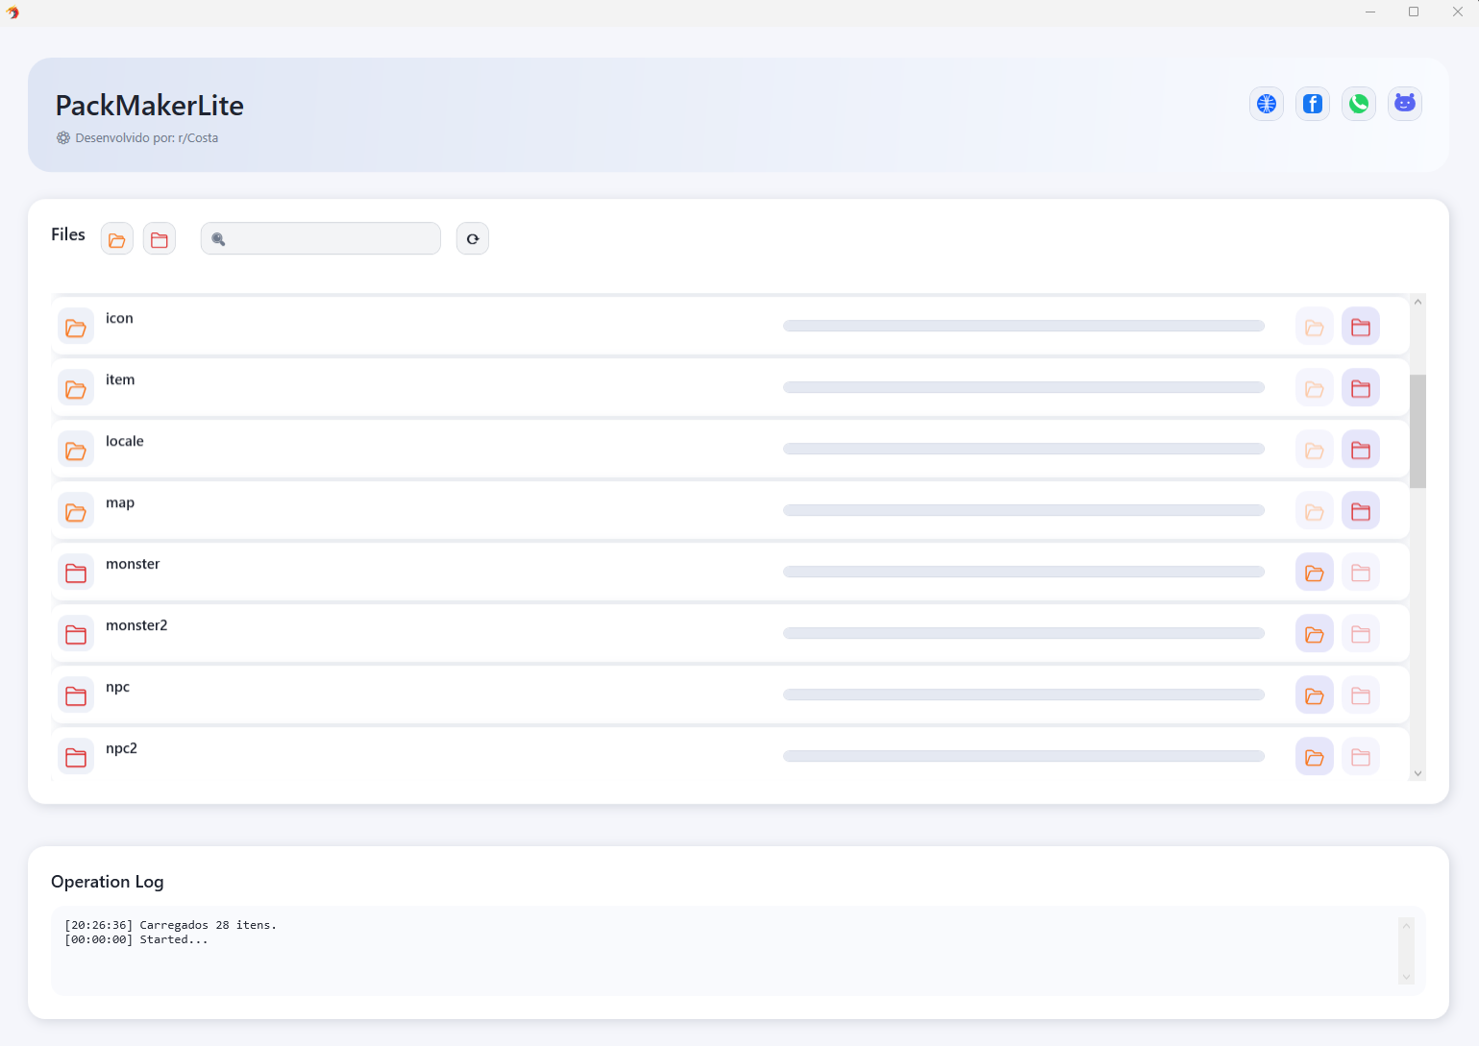
Task: Open the WhatsApp contact icon
Action: (1358, 104)
